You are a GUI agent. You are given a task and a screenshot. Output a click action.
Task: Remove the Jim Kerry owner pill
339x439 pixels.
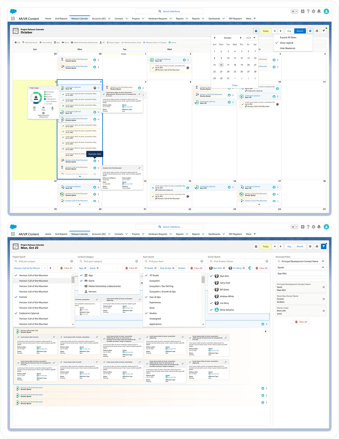[x=244, y=268]
